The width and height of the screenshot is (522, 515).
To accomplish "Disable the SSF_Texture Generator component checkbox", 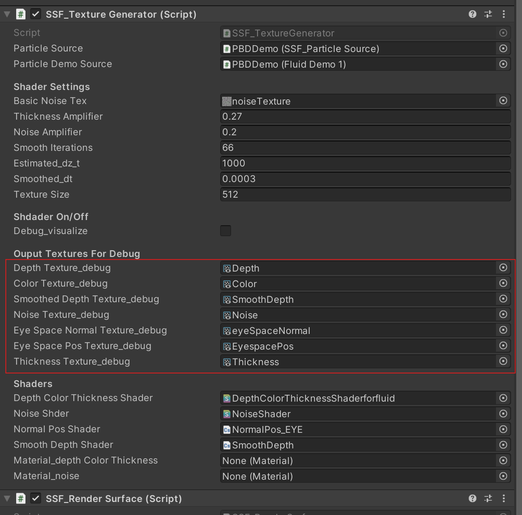I will coord(34,14).
